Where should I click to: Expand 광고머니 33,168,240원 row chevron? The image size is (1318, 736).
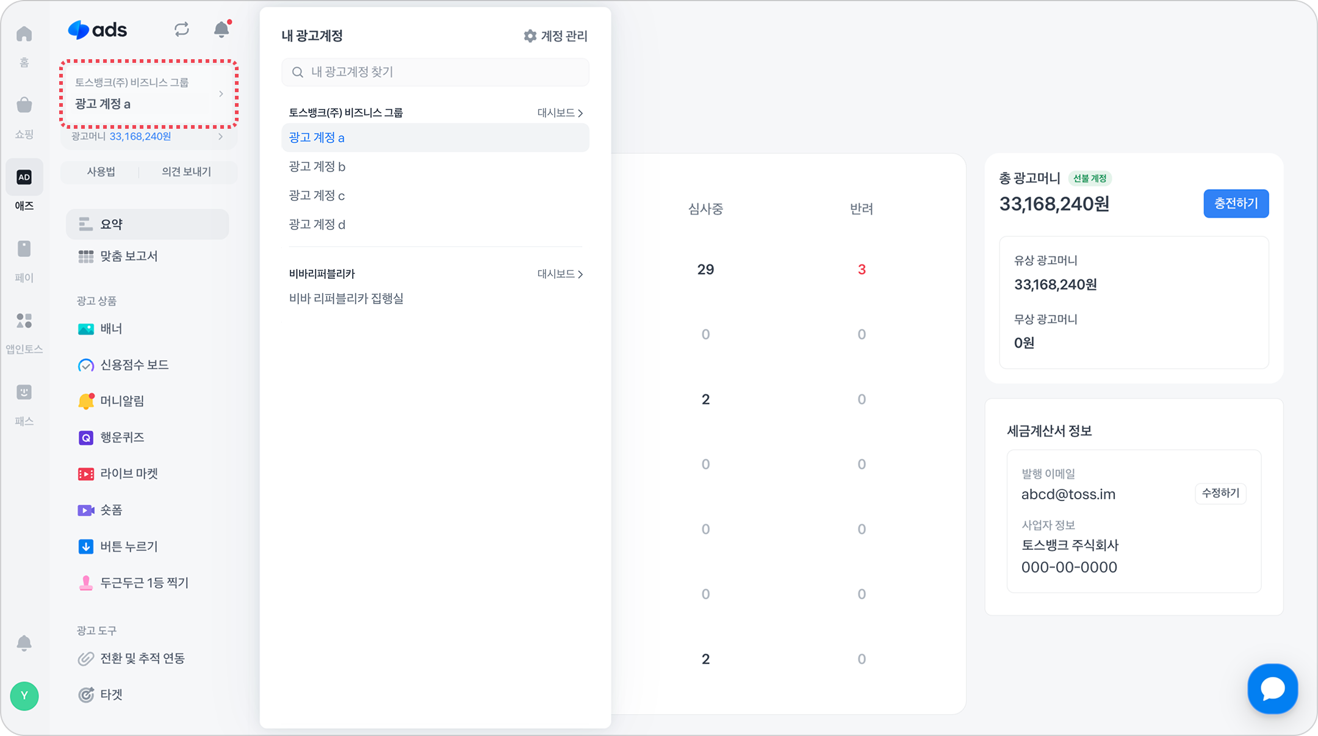(x=220, y=137)
